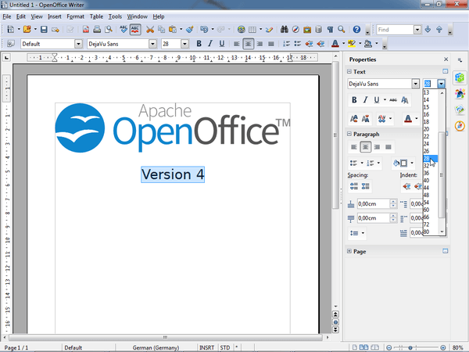The image size is (469, 352).
Task: Open the Table menu
Action: tap(96, 16)
